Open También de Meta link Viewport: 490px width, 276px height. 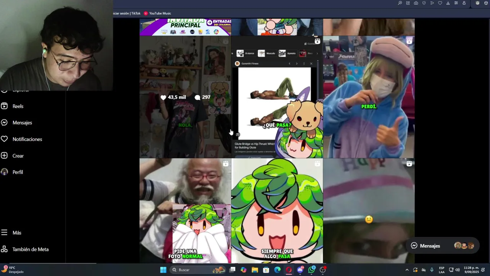tap(25, 249)
